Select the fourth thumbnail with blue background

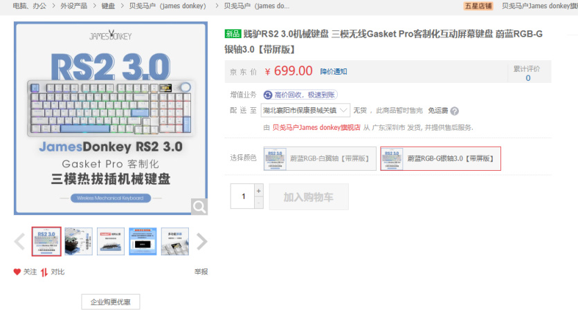143,241
